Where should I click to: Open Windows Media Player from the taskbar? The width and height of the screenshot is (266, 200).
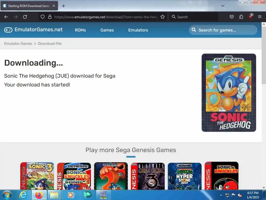click(71, 195)
